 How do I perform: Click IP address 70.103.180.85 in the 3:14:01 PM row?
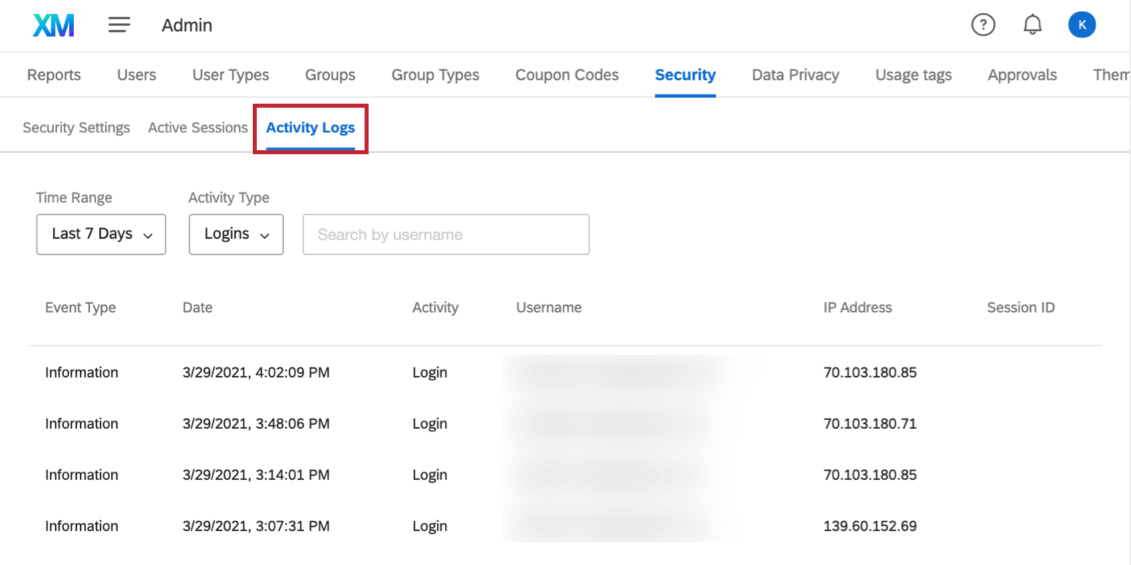(870, 475)
